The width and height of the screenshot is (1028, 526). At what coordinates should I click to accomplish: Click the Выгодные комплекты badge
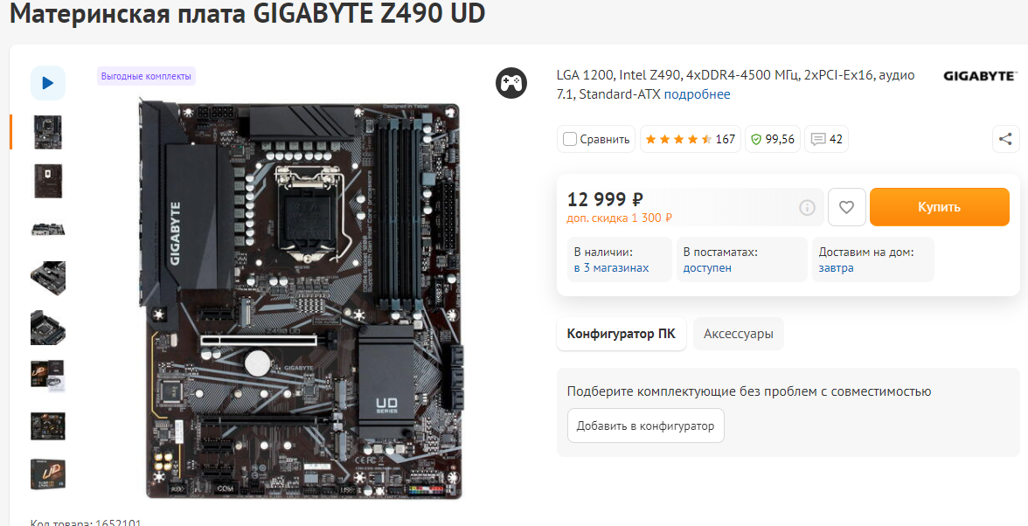point(146,76)
